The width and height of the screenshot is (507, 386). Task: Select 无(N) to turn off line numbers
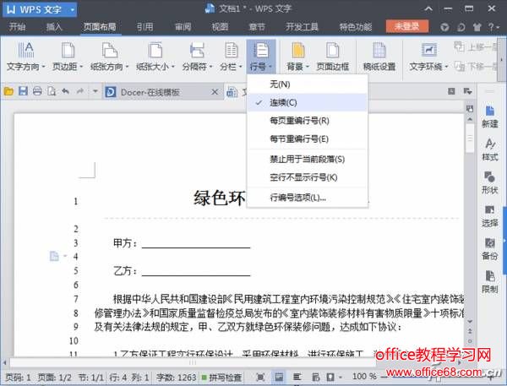(x=308, y=84)
